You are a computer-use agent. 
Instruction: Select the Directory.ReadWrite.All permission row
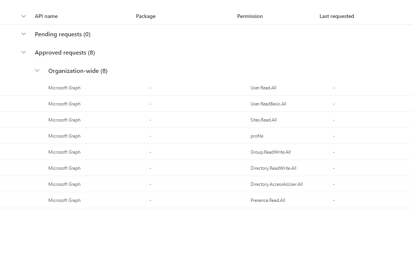[273, 168]
